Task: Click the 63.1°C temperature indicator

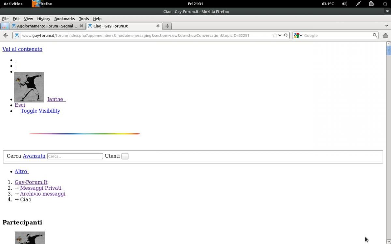Action: (328, 4)
